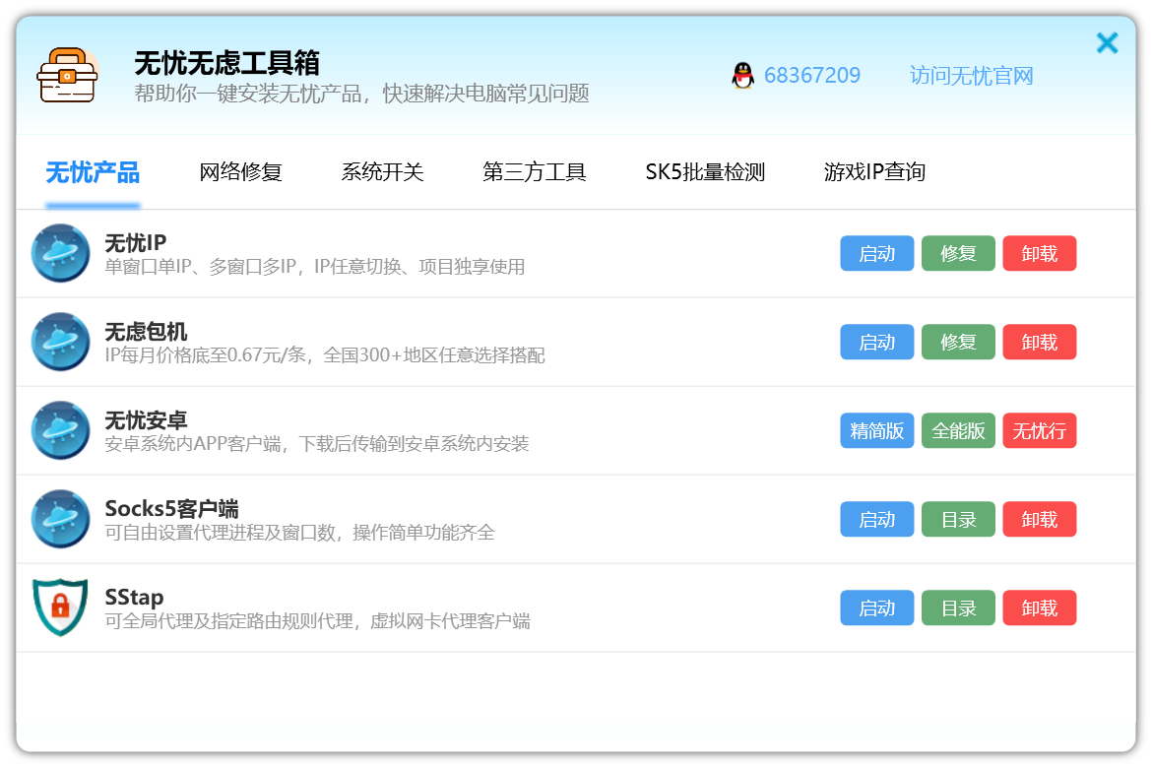Viewport: 1152px width, 768px height.
Task: Click the 无虑包机 product icon
Action: 60,342
